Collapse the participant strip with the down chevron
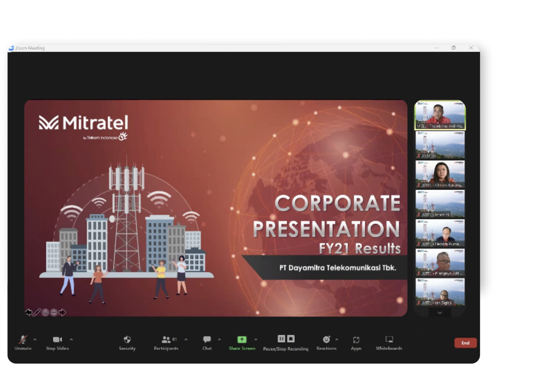The height and width of the screenshot is (378, 544). pos(440,312)
